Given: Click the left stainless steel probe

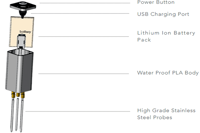Looking at the screenshot, I should point(13,112).
